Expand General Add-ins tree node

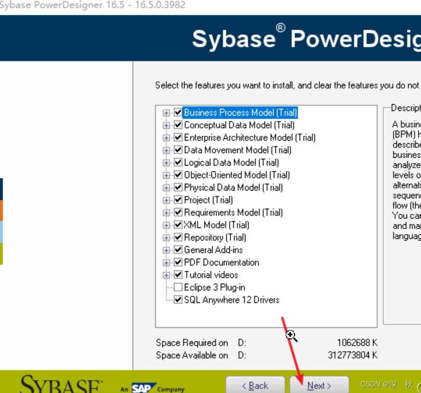166,250
